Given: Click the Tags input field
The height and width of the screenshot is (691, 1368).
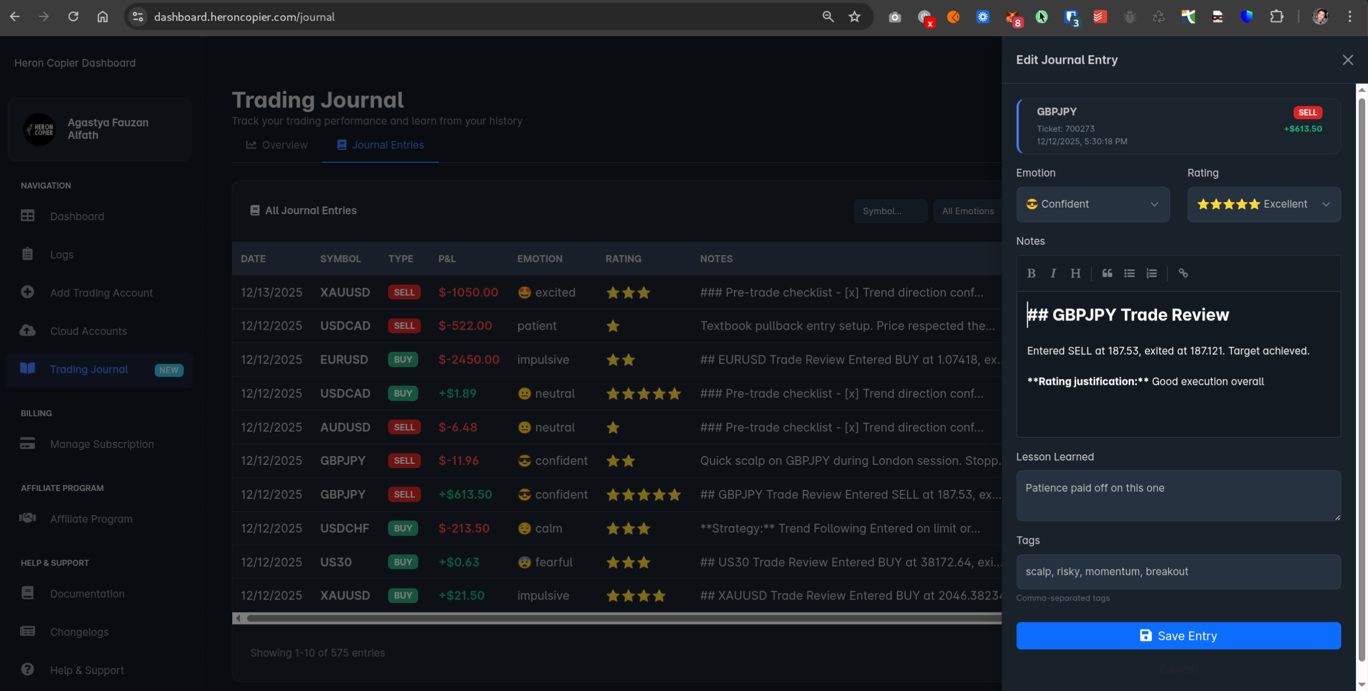Looking at the screenshot, I should 1178,571.
